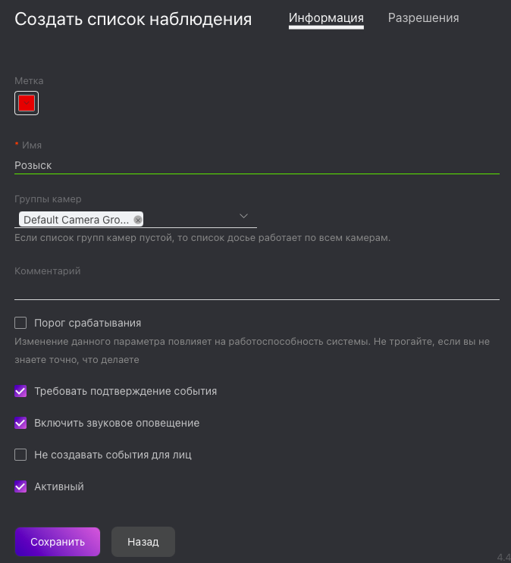The image size is (511, 563).
Task: Select the Информация tab
Action: click(326, 17)
